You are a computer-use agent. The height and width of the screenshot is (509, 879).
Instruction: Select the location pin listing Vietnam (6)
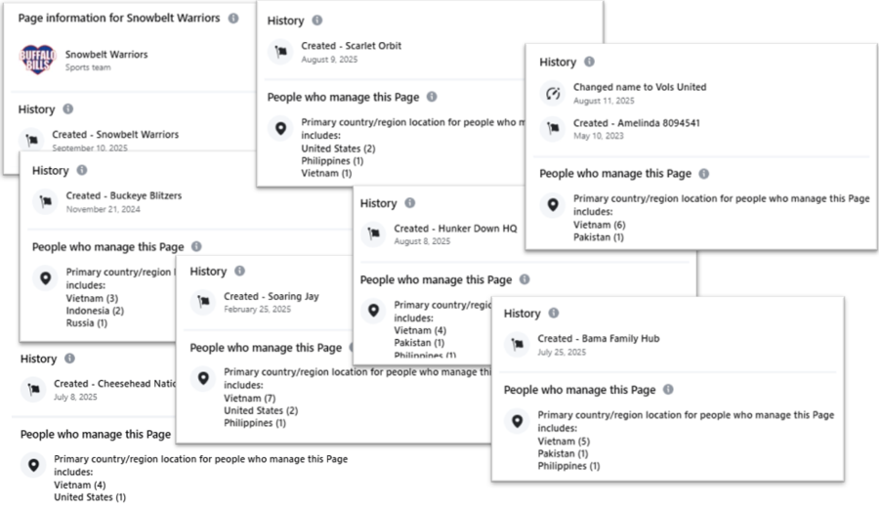553,204
